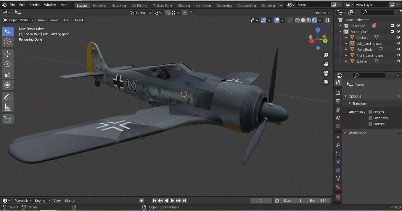This screenshot has height=211, width=402.
Task: Expand the Main_Body tree item
Action: coord(346,49)
